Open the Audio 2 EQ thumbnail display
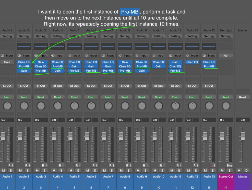Image resolution: width=252 pixels, height=190 pixels. point(24,46)
